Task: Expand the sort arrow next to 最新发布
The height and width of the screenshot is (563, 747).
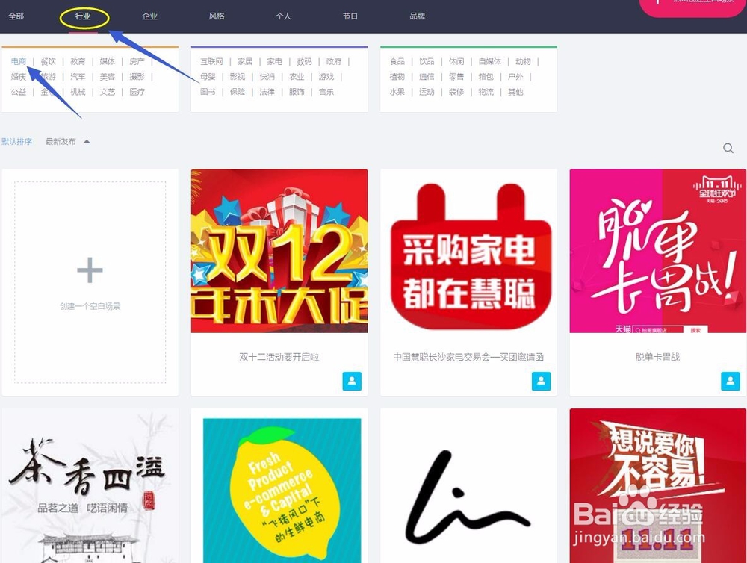Action: pyautogui.click(x=86, y=140)
